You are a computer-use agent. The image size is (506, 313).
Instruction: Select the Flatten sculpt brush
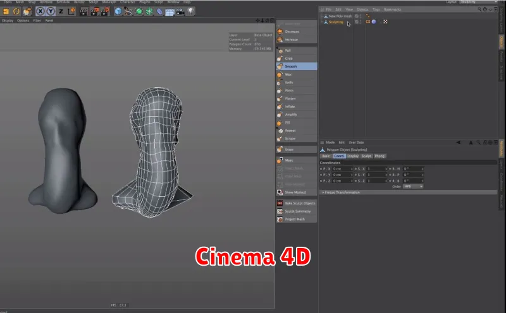pyautogui.click(x=296, y=98)
